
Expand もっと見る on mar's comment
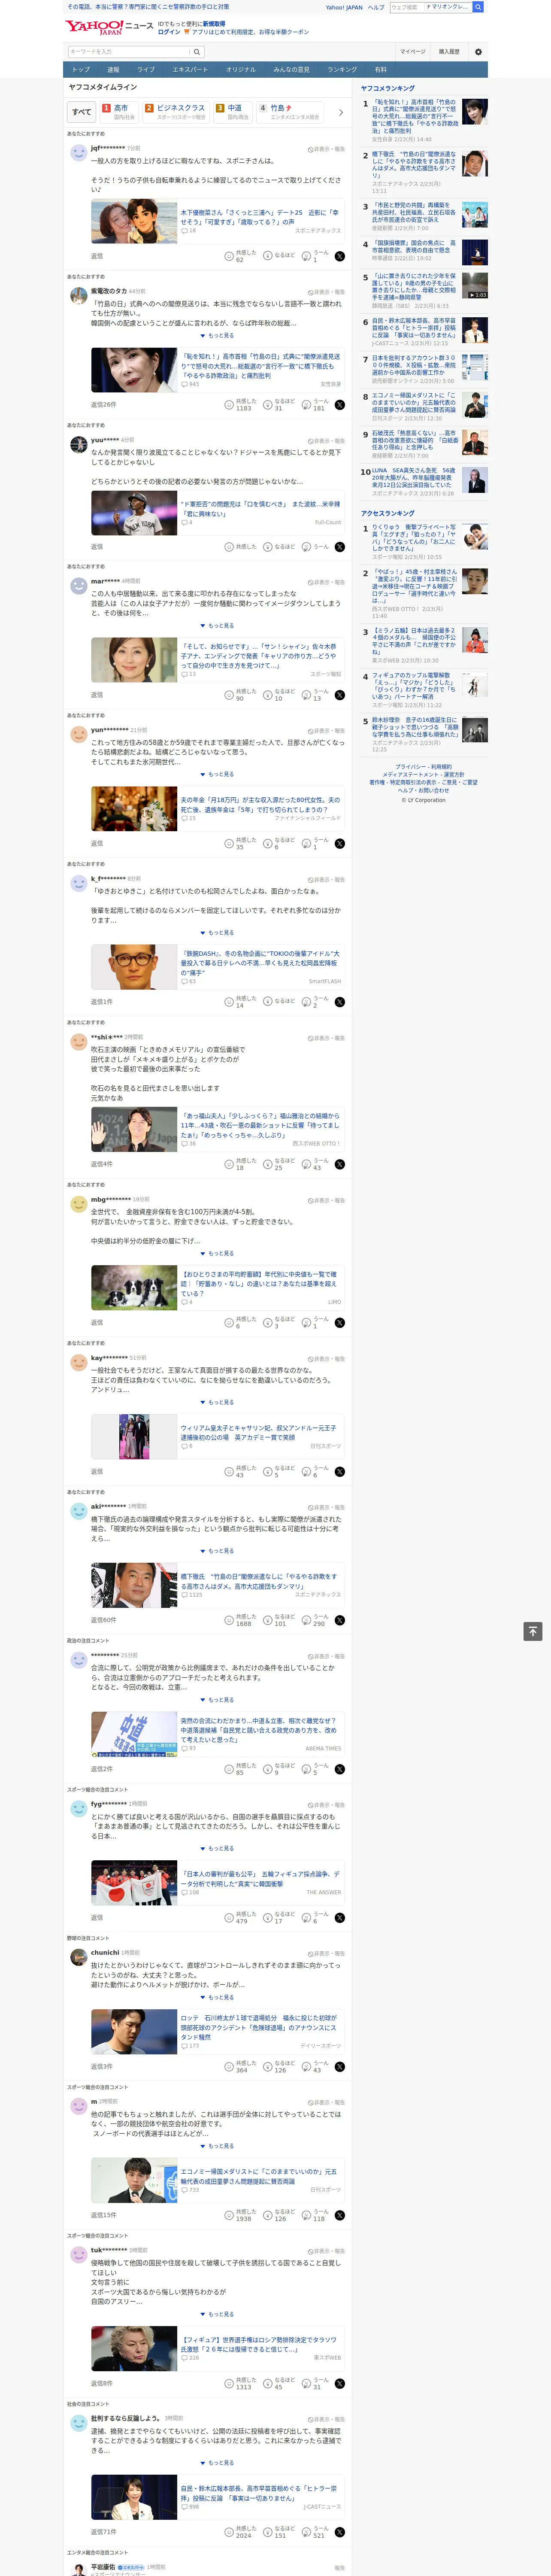point(218,626)
